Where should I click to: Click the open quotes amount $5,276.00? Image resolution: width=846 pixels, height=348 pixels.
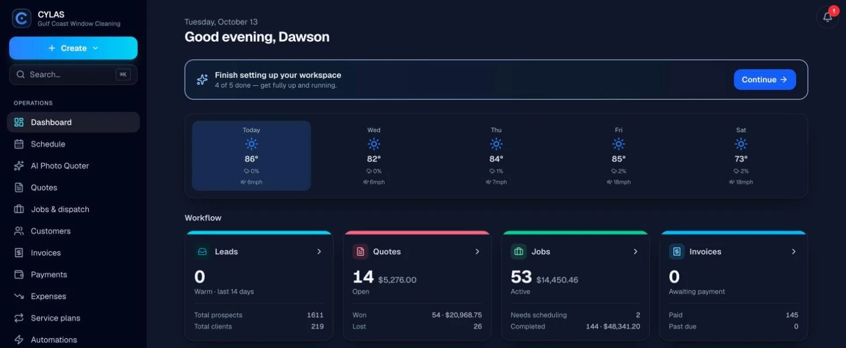point(397,280)
